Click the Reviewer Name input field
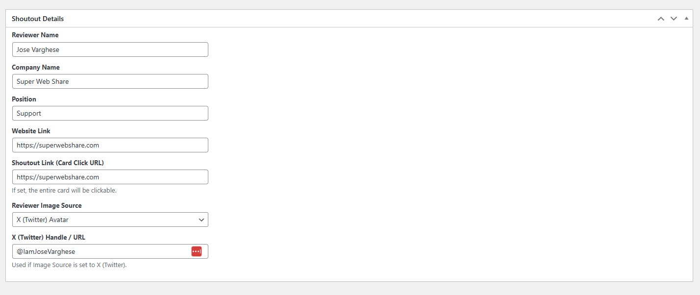This screenshot has width=700, height=295. (110, 49)
